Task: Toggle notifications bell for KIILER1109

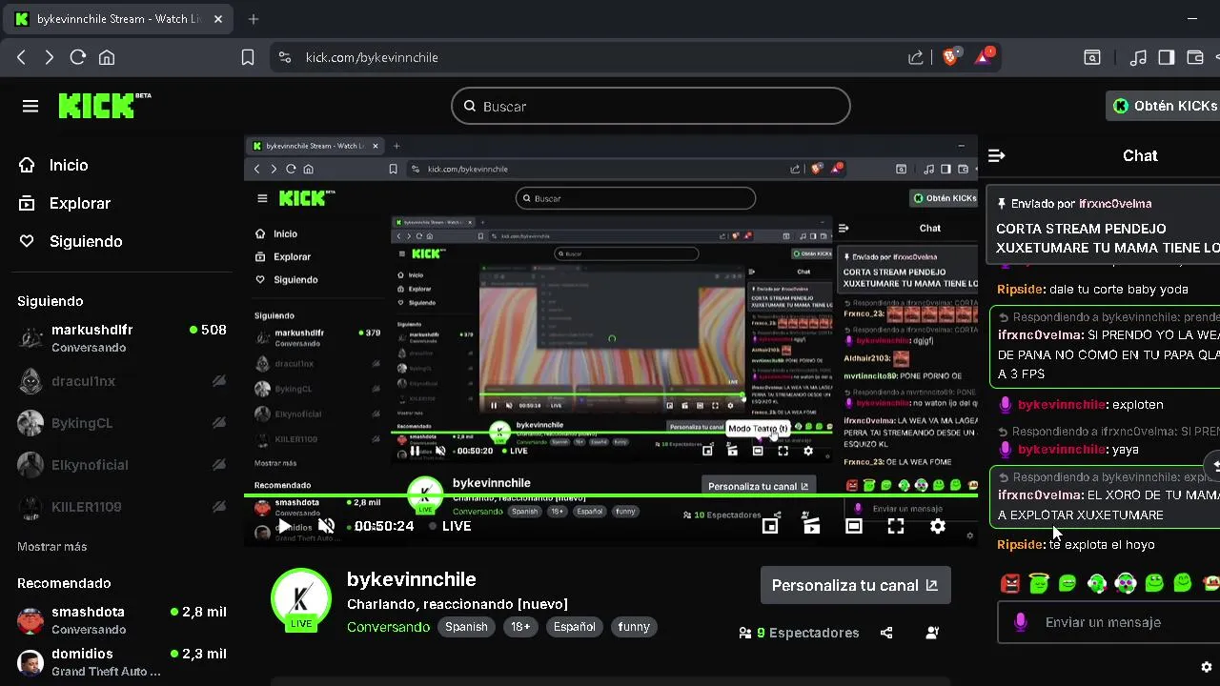Action: click(219, 507)
